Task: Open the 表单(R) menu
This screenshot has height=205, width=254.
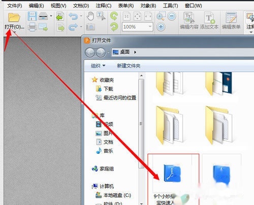Action: 126,6
